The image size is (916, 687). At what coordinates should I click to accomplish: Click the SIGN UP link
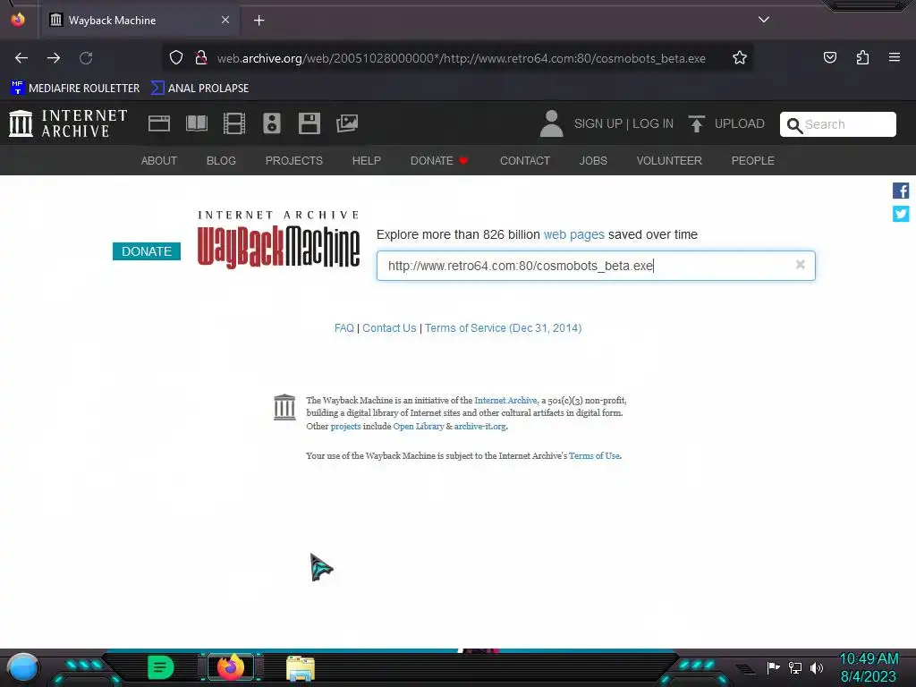598,123
